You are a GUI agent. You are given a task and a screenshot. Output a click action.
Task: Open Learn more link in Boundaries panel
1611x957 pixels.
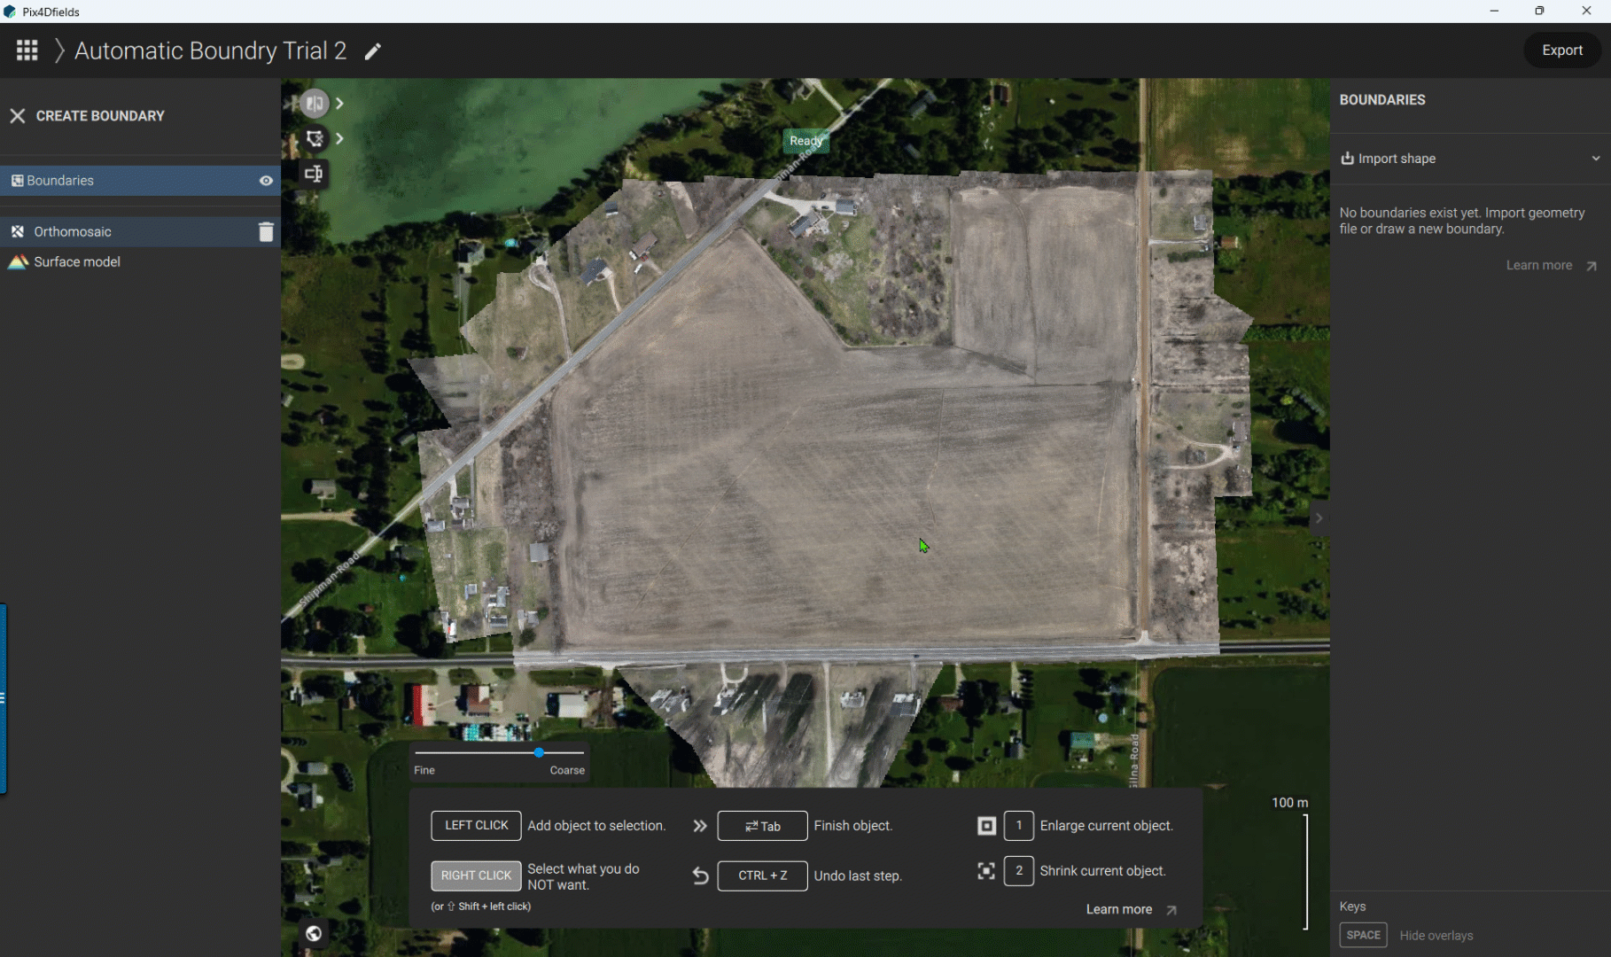(x=1551, y=266)
